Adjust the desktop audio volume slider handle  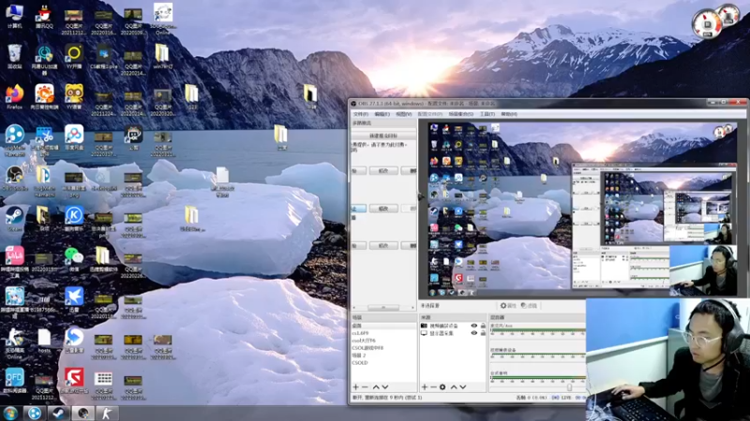click(569, 387)
